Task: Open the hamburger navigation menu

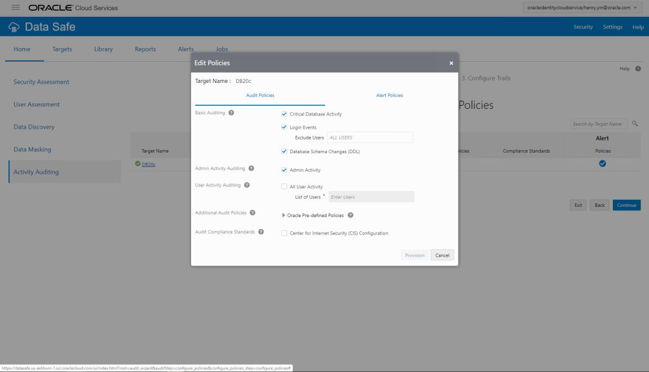Action: [16, 8]
